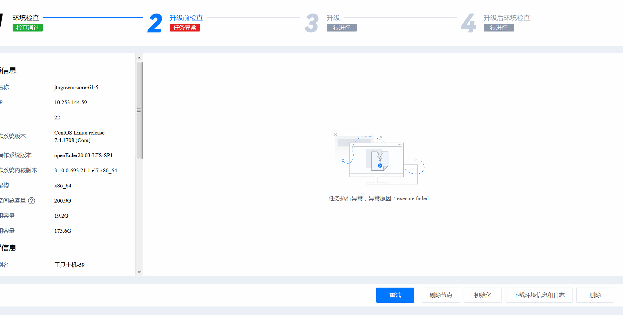Click the 初始化 button
Screen dimensions: 623x315
[x=483, y=295]
